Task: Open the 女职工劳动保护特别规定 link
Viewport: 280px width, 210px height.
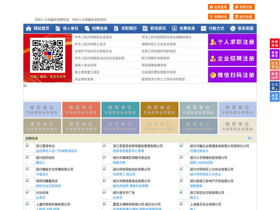Action: 159,51
